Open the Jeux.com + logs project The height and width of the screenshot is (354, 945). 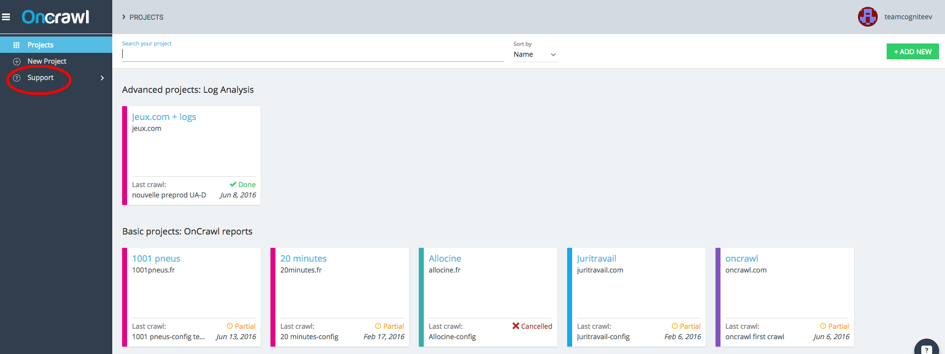click(x=164, y=117)
